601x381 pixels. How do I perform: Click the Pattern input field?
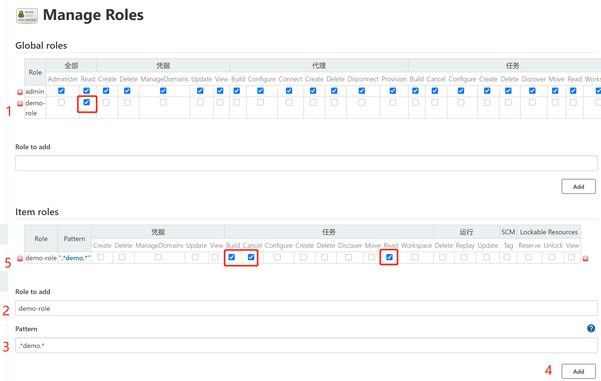[x=306, y=346]
